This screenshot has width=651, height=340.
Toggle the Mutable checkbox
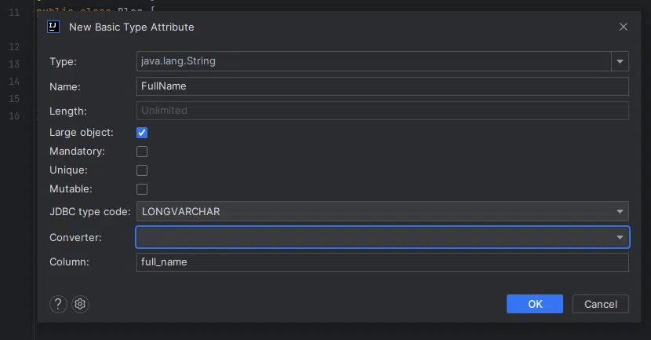[x=142, y=189]
